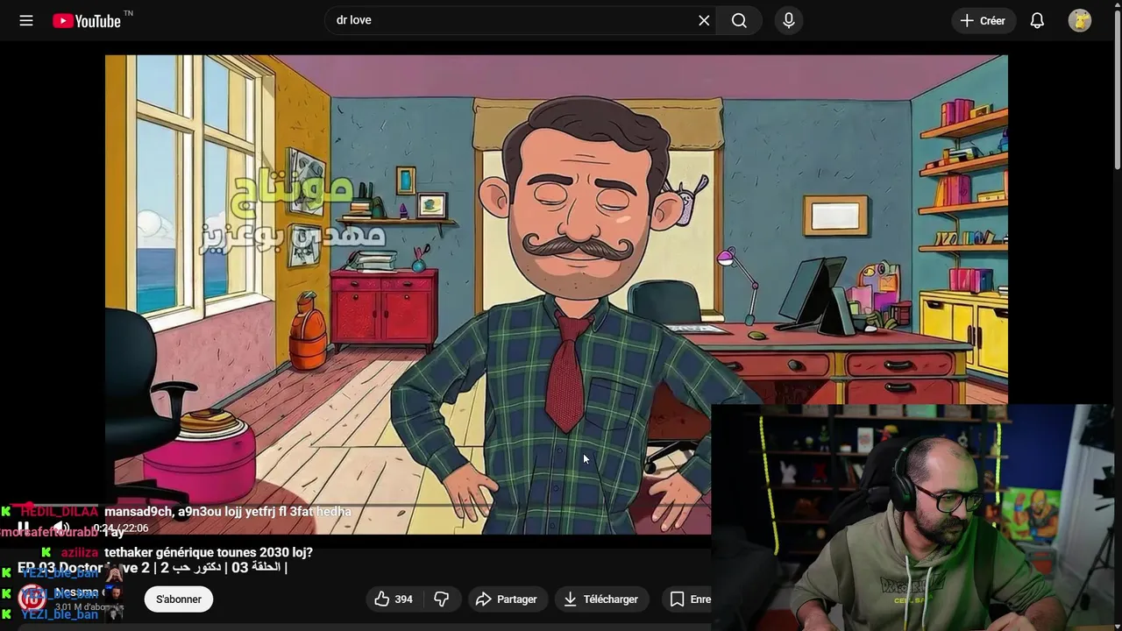
Task: Open notifications bell
Action: (x=1037, y=20)
